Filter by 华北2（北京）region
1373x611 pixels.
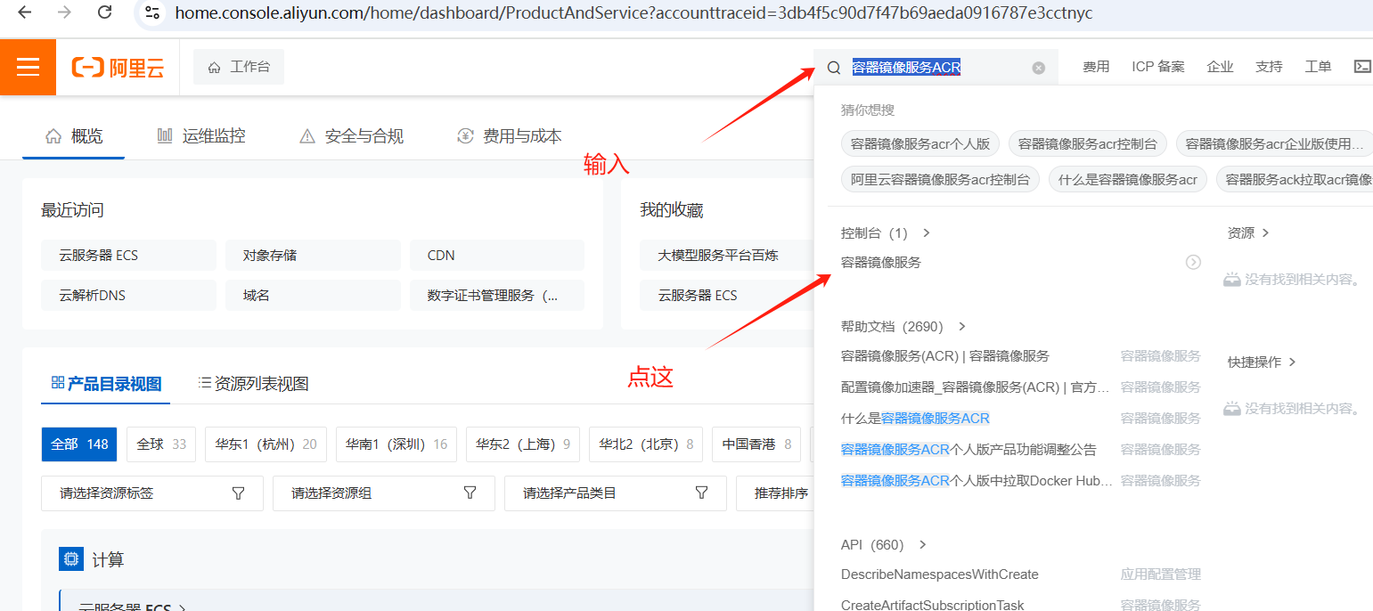point(646,444)
